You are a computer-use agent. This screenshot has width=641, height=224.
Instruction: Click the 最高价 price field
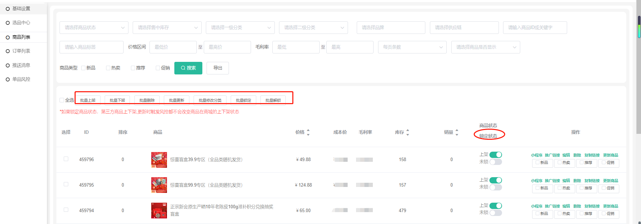coord(227,47)
